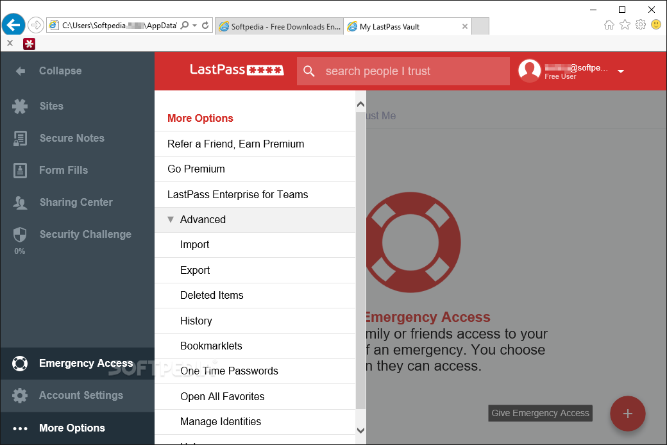Image resolution: width=667 pixels, height=445 pixels.
Task: Open a new browser tab
Action: [480, 26]
